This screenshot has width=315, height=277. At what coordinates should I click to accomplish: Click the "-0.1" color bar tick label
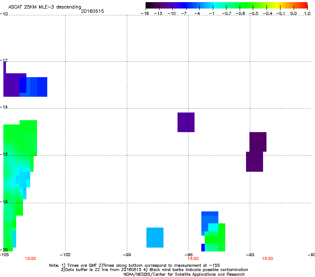click(x=281, y=14)
